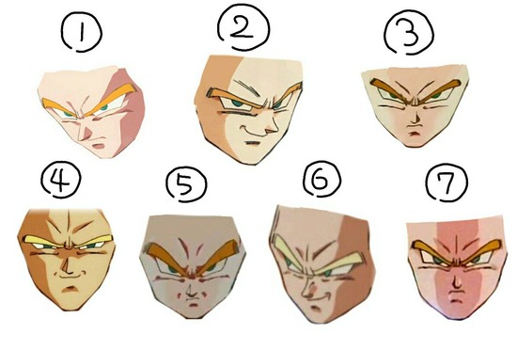Click the circled number 1 label
Screen dimensions: 517x350
(82, 34)
